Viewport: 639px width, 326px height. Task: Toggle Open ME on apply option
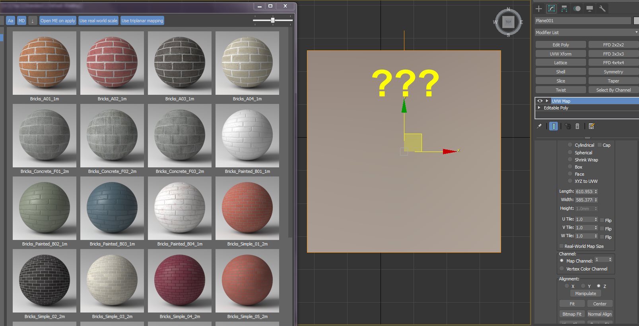(x=58, y=21)
